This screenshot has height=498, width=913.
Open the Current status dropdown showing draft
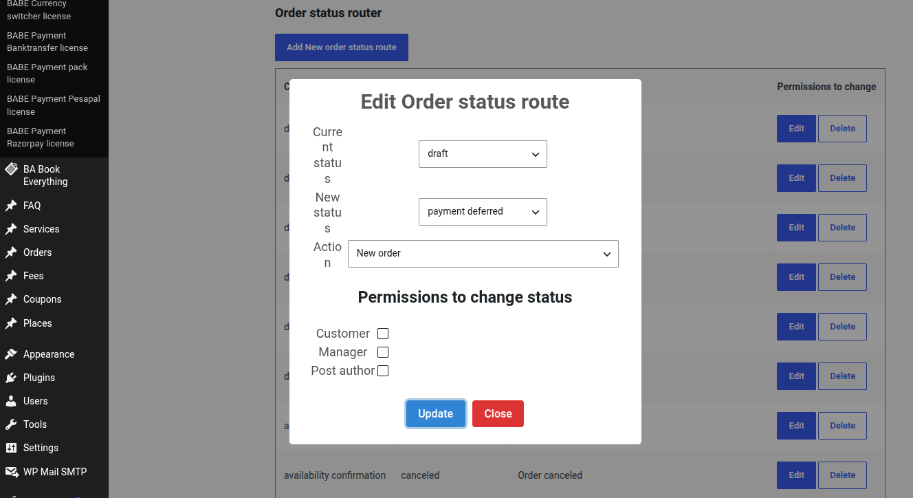point(483,154)
